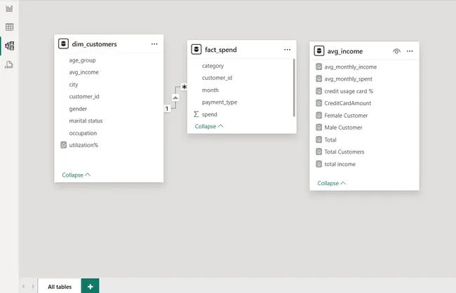Select the avg_monthly_spent measure name
Image resolution: width=456 pixels, height=293 pixels.
(x=348, y=79)
